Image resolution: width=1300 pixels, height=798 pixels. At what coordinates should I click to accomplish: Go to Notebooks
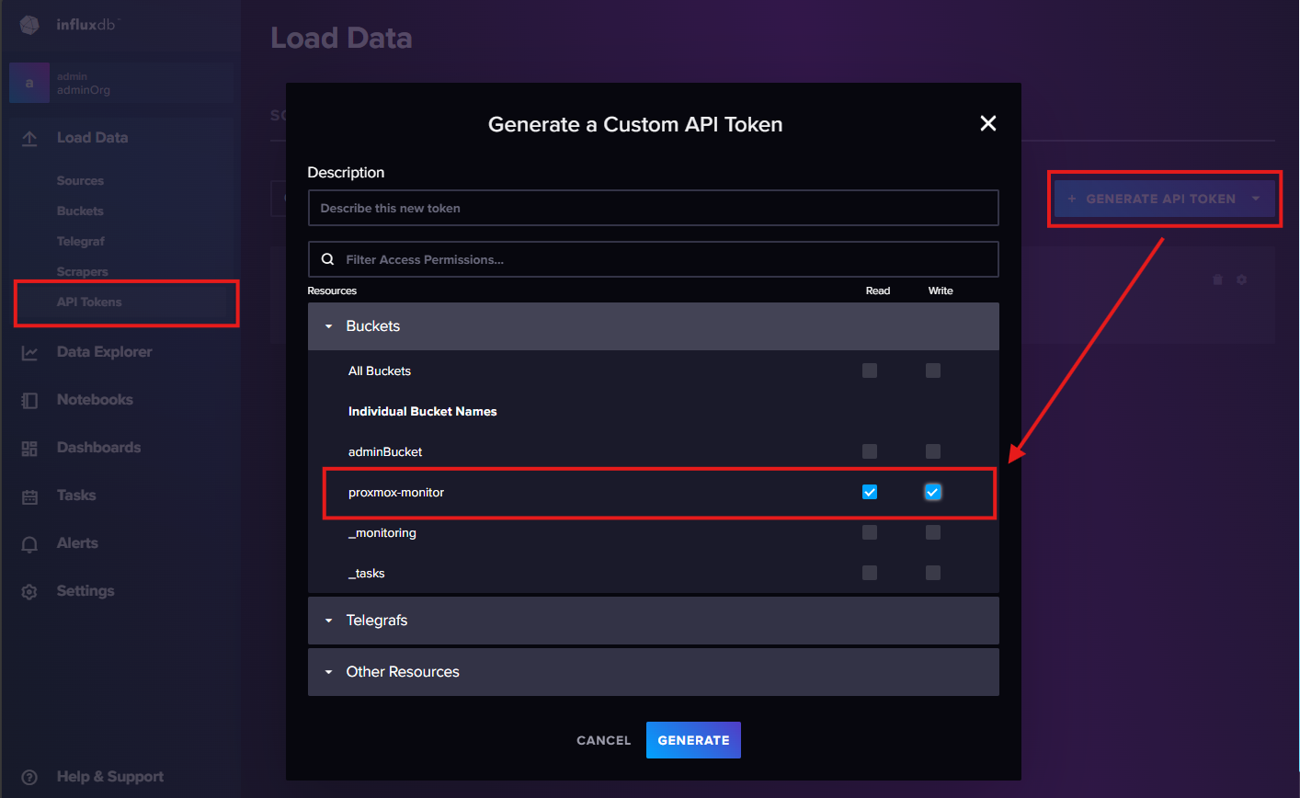click(x=95, y=400)
